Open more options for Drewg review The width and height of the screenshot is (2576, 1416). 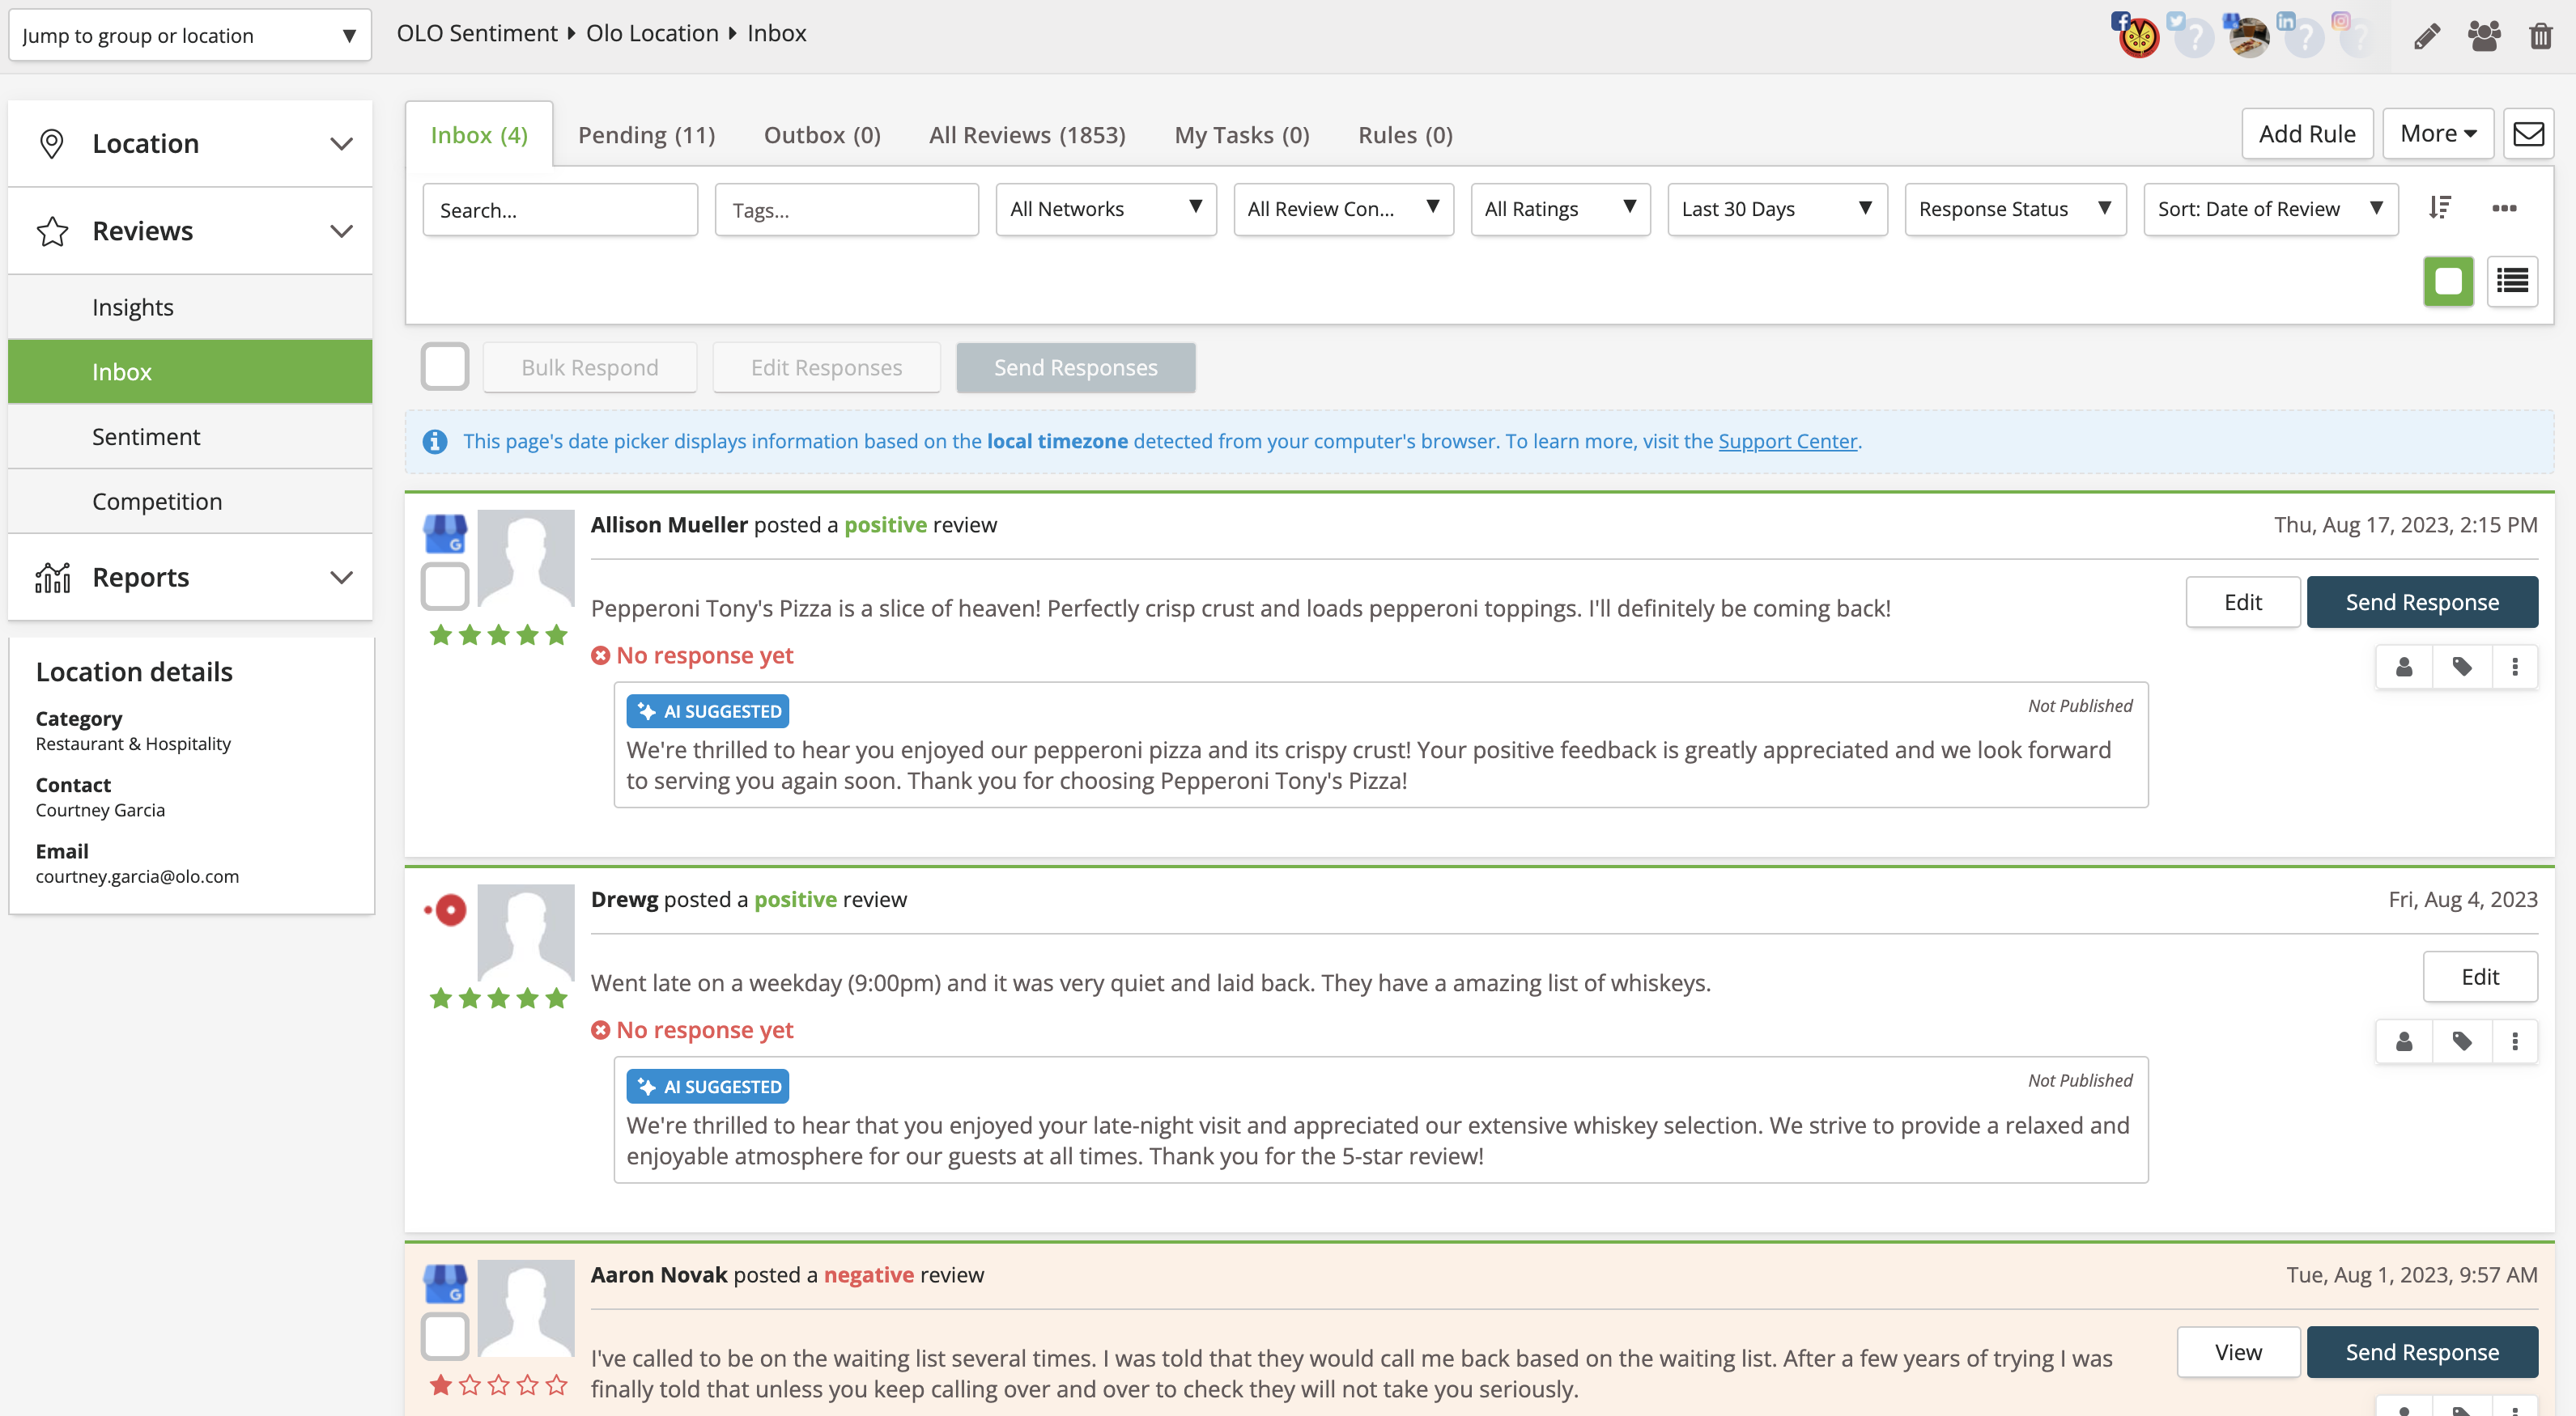(2515, 1041)
